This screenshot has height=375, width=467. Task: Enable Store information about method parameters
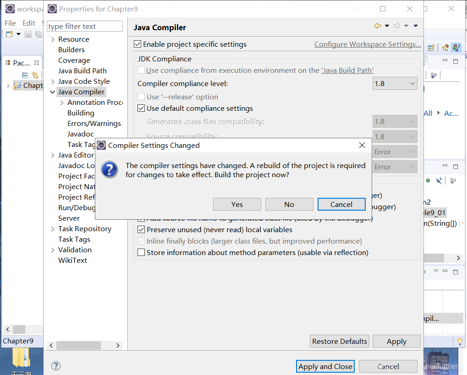coord(141,252)
